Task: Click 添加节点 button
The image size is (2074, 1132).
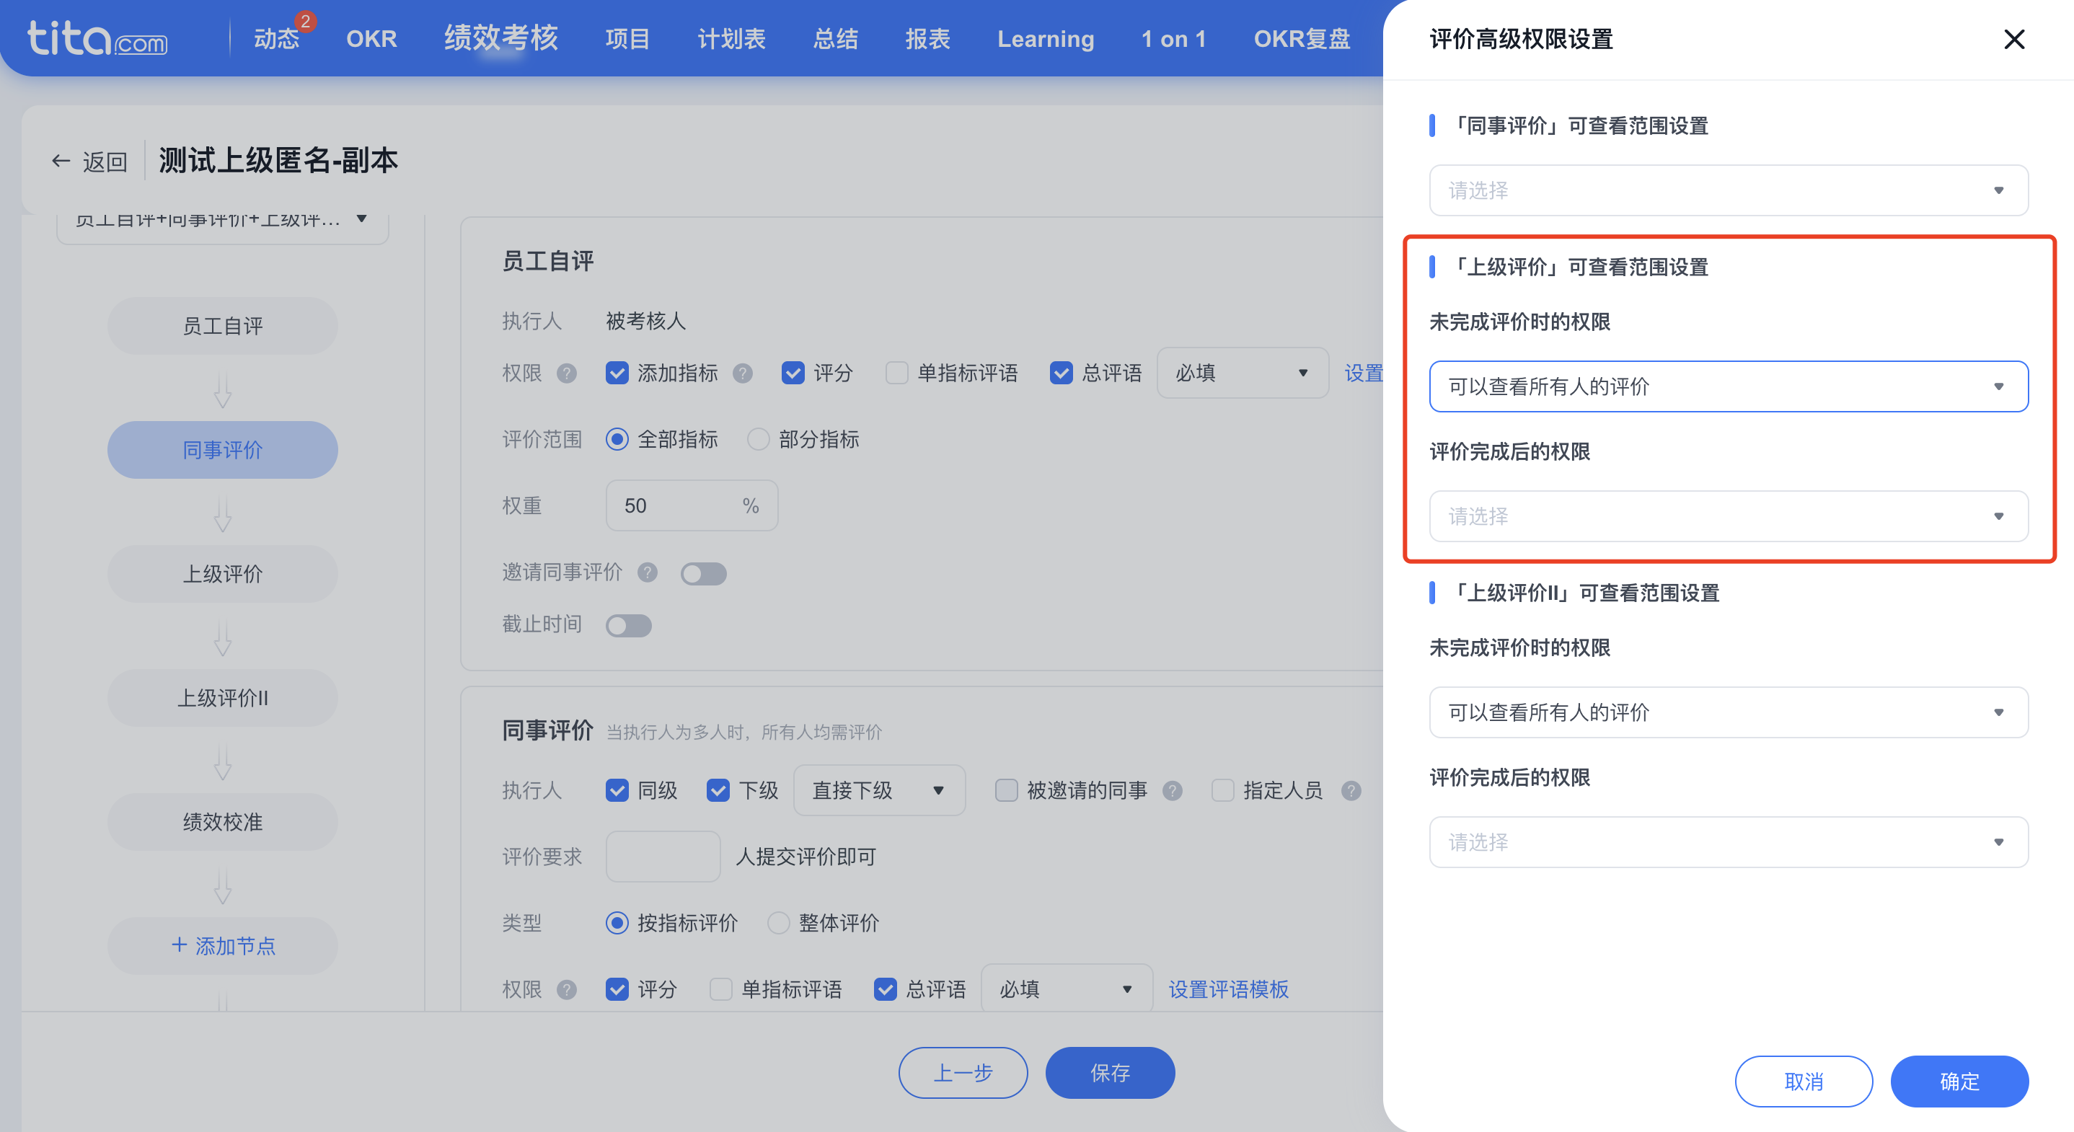Action: [223, 946]
